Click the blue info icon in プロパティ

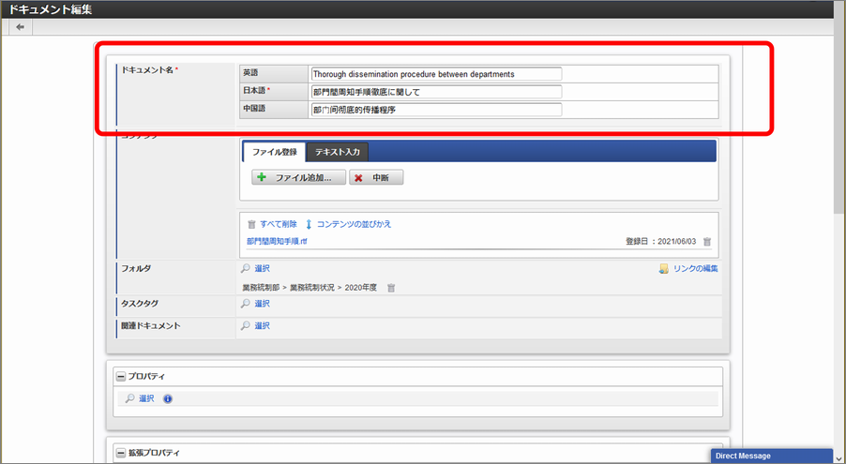click(168, 399)
